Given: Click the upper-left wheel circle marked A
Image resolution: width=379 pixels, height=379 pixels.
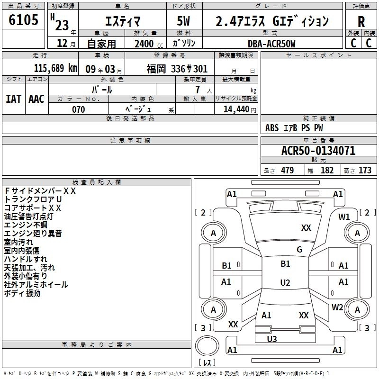Looking at the screenshot, I should 213,233.
